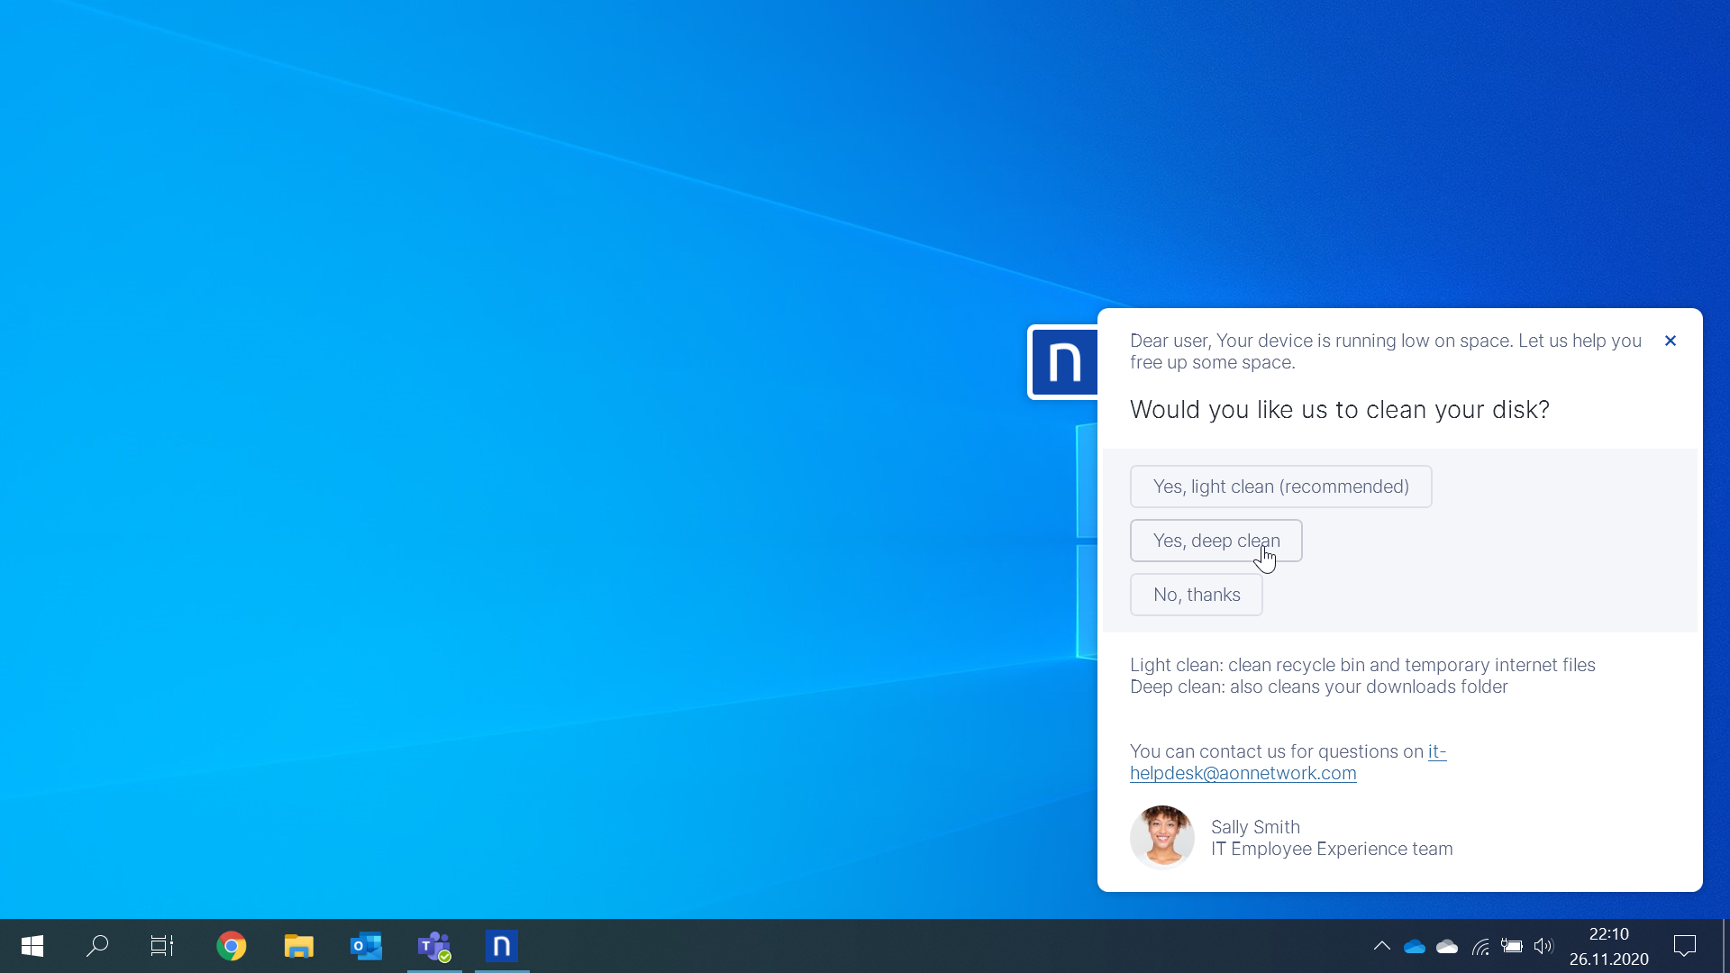This screenshot has height=973, width=1730.
Task: Click the white OneDrive cloud tray icon
Action: coord(1447,946)
